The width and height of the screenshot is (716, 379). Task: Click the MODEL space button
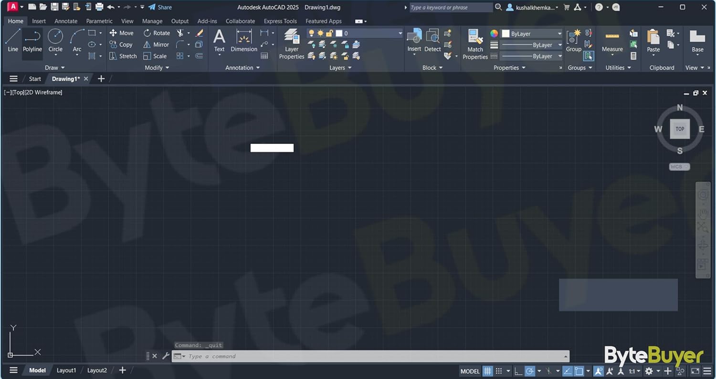point(470,371)
